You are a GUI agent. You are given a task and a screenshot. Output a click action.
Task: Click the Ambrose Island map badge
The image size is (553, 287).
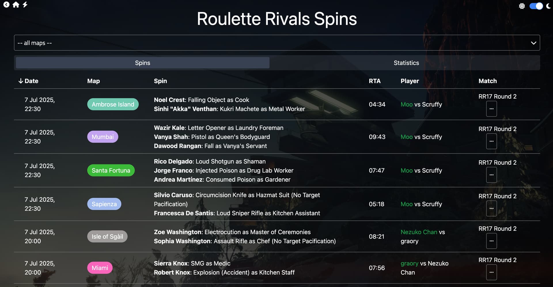coord(113,104)
